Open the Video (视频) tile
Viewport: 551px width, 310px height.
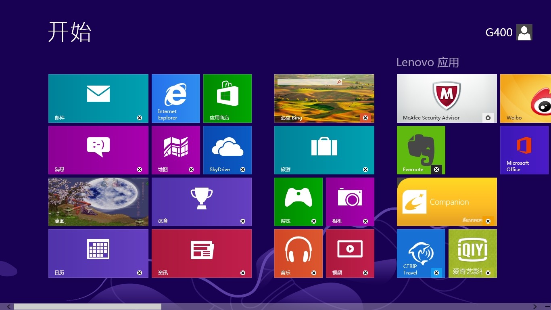click(350, 253)
